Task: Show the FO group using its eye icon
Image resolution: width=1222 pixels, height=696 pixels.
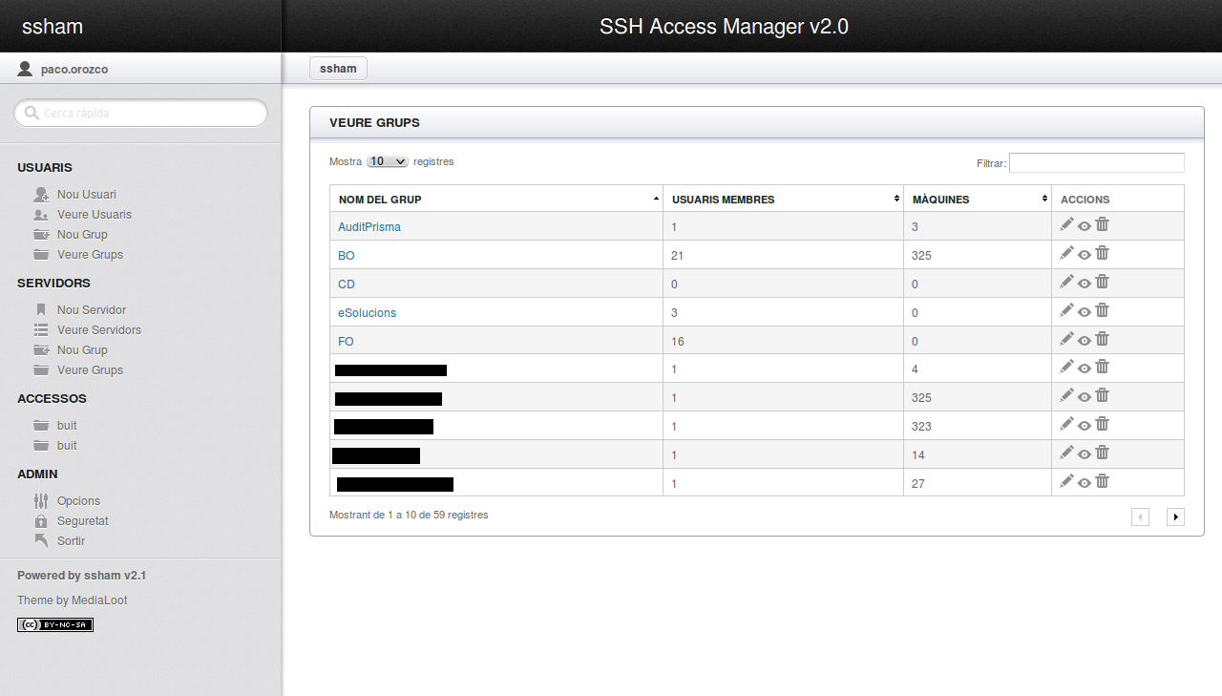Action: click(x=1084, y=339)
